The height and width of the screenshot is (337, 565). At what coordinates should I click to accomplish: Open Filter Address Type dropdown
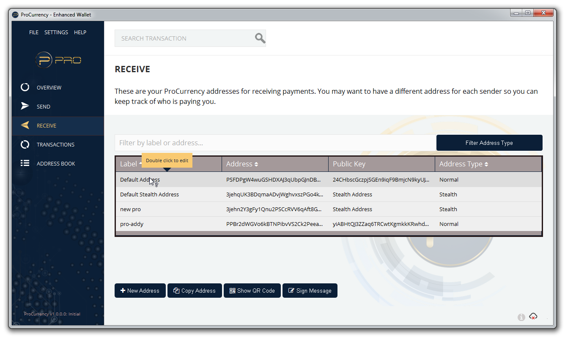489,143
